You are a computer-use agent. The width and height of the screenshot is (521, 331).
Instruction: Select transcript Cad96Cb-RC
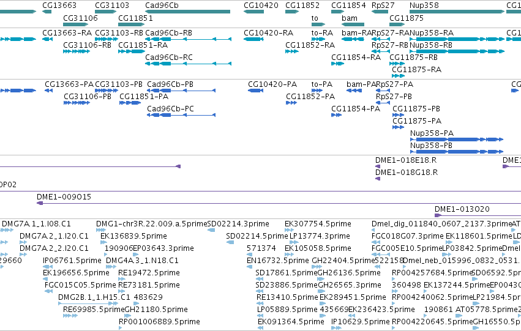188,64
